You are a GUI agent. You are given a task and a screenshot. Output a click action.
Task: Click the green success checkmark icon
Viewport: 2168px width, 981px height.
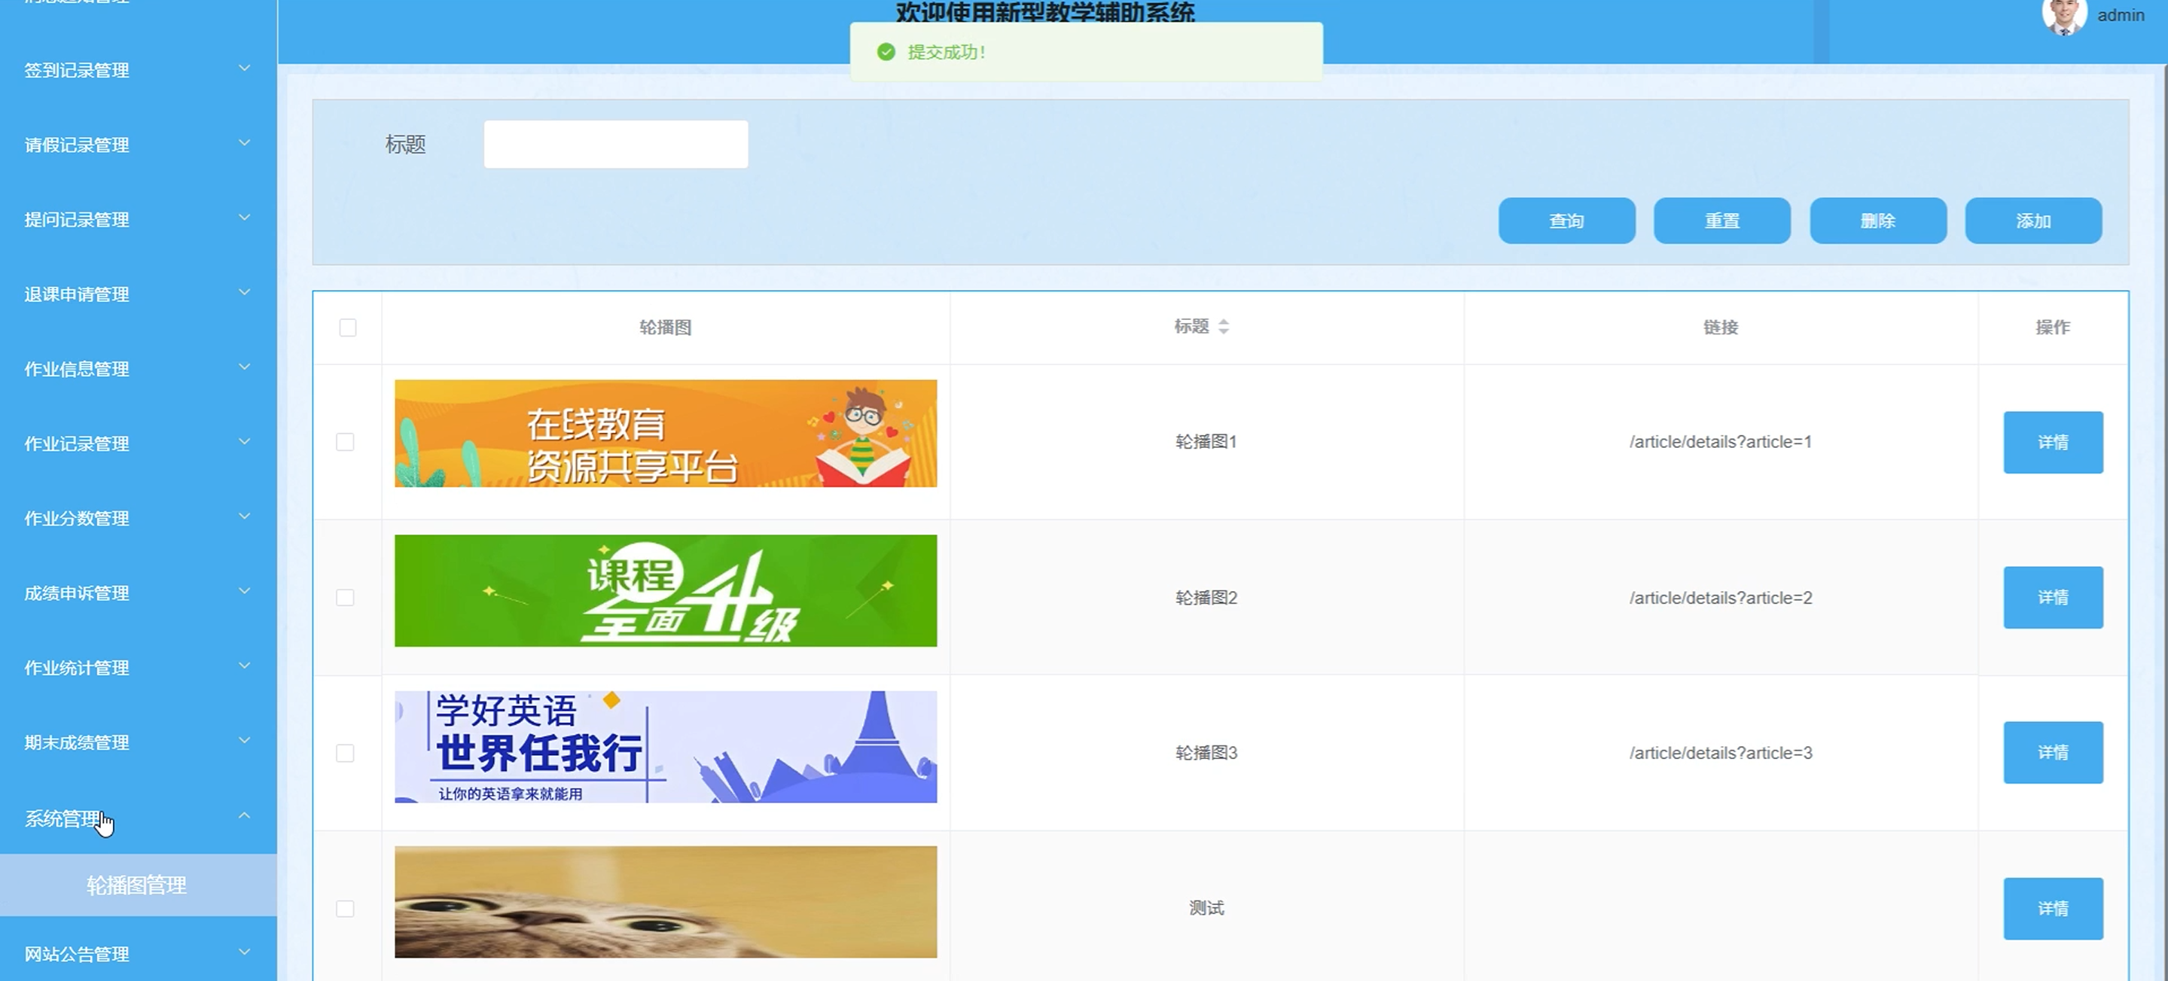pyautogui.click(x=886, y=52)
